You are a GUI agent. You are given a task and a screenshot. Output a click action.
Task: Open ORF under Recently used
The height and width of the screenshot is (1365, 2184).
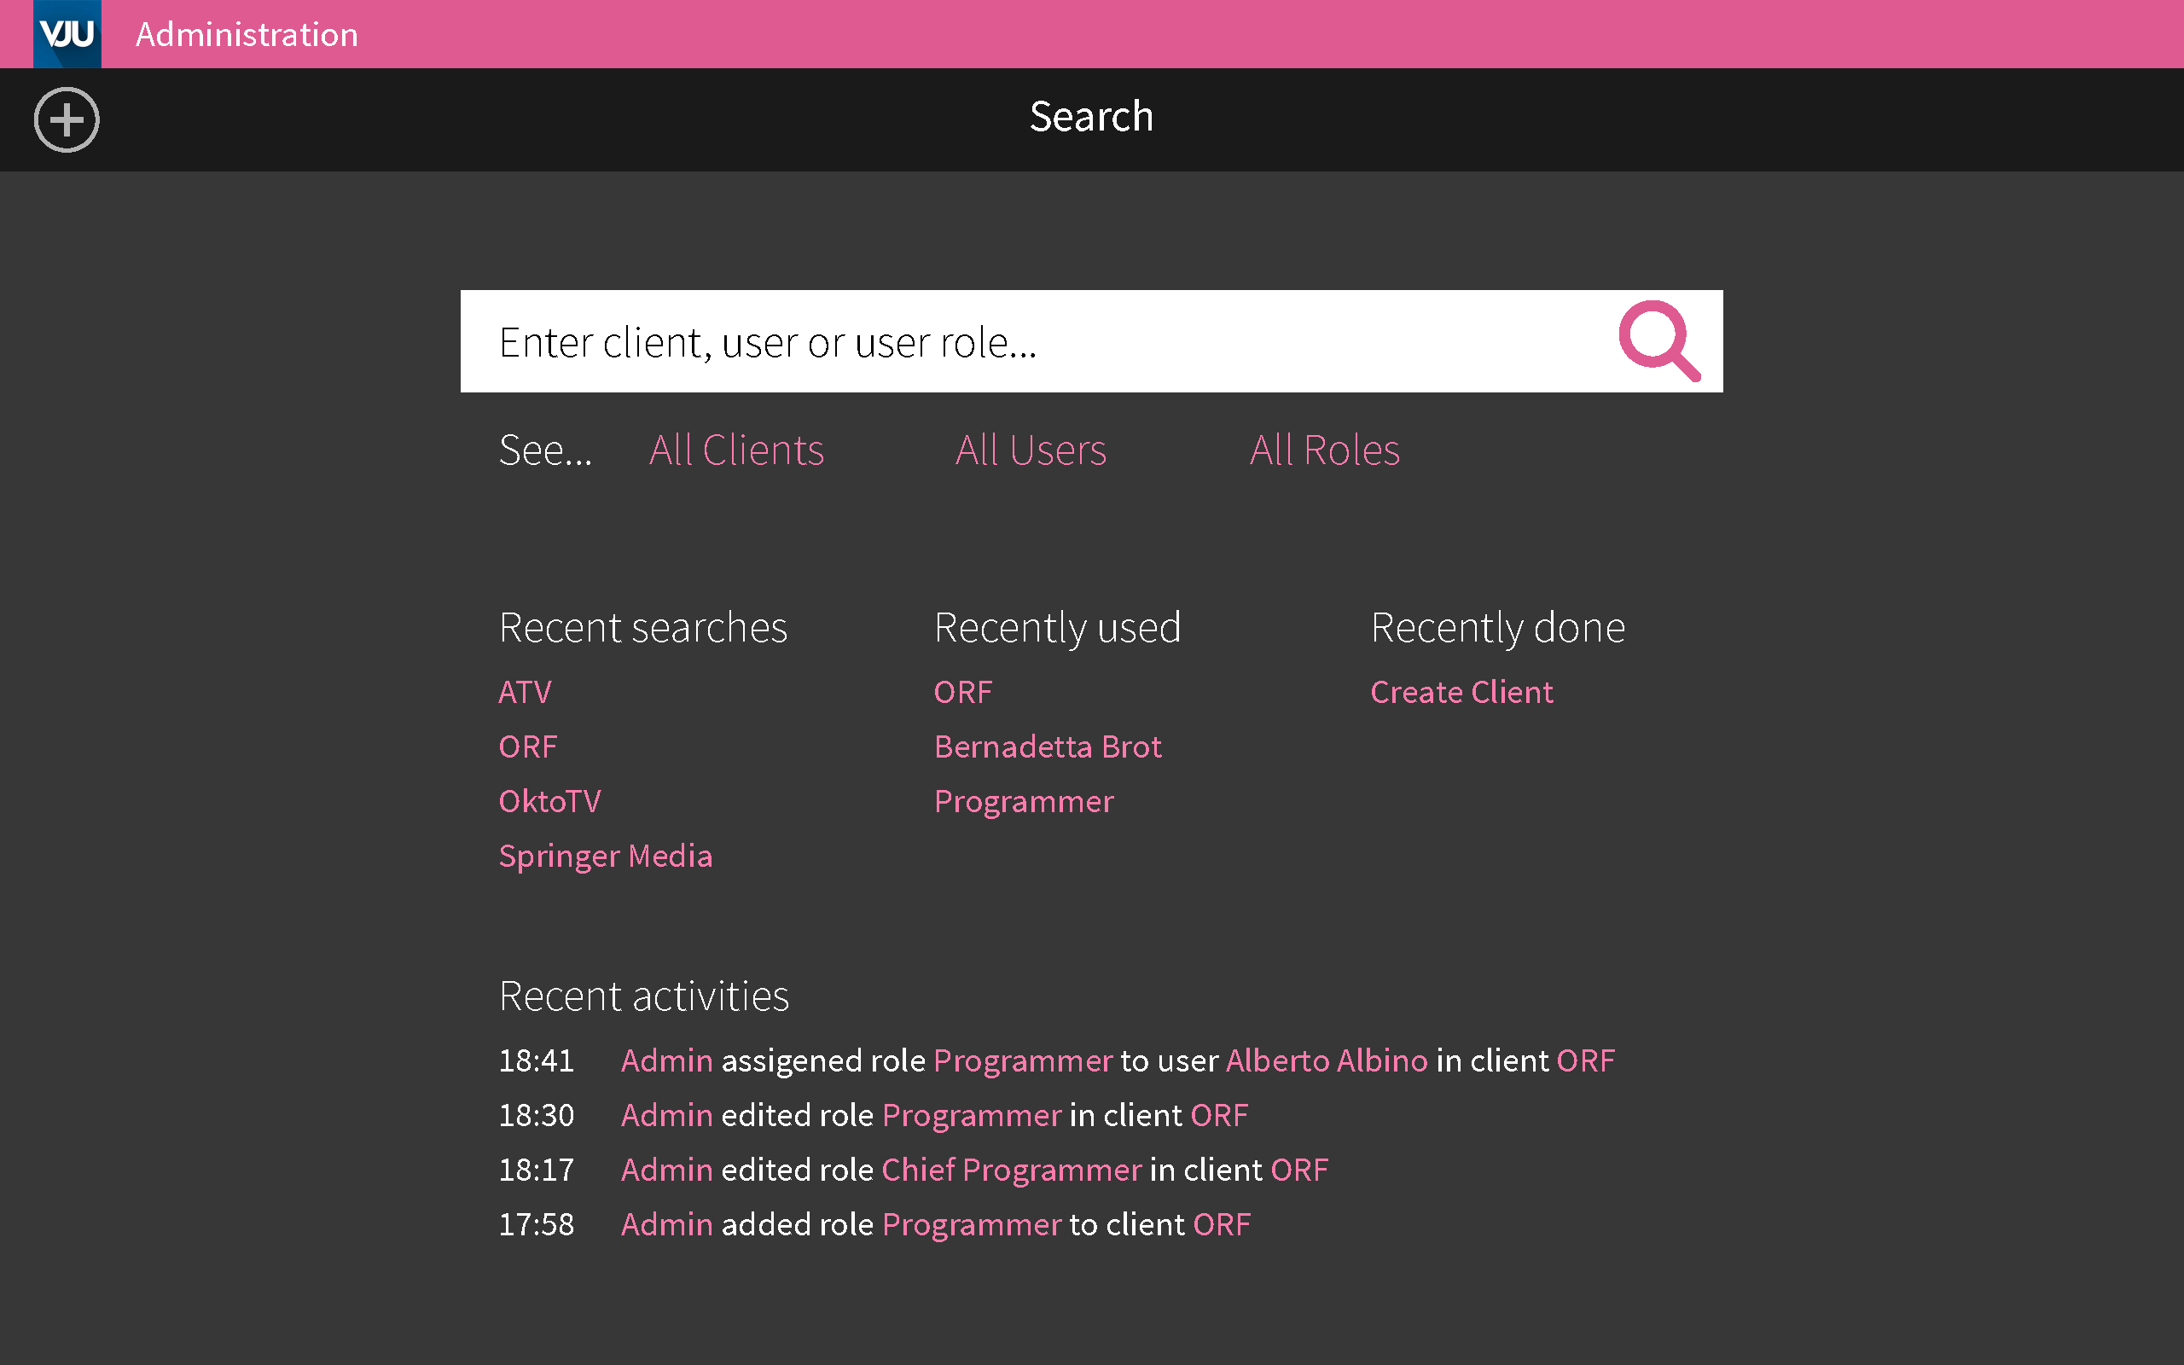(x=963, y=692)
